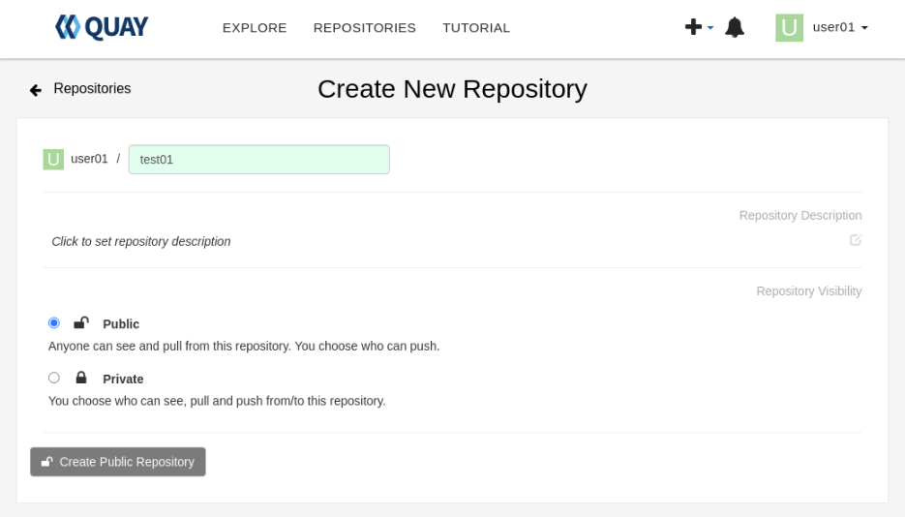Click the Quay logo

(x=102, y=27)
